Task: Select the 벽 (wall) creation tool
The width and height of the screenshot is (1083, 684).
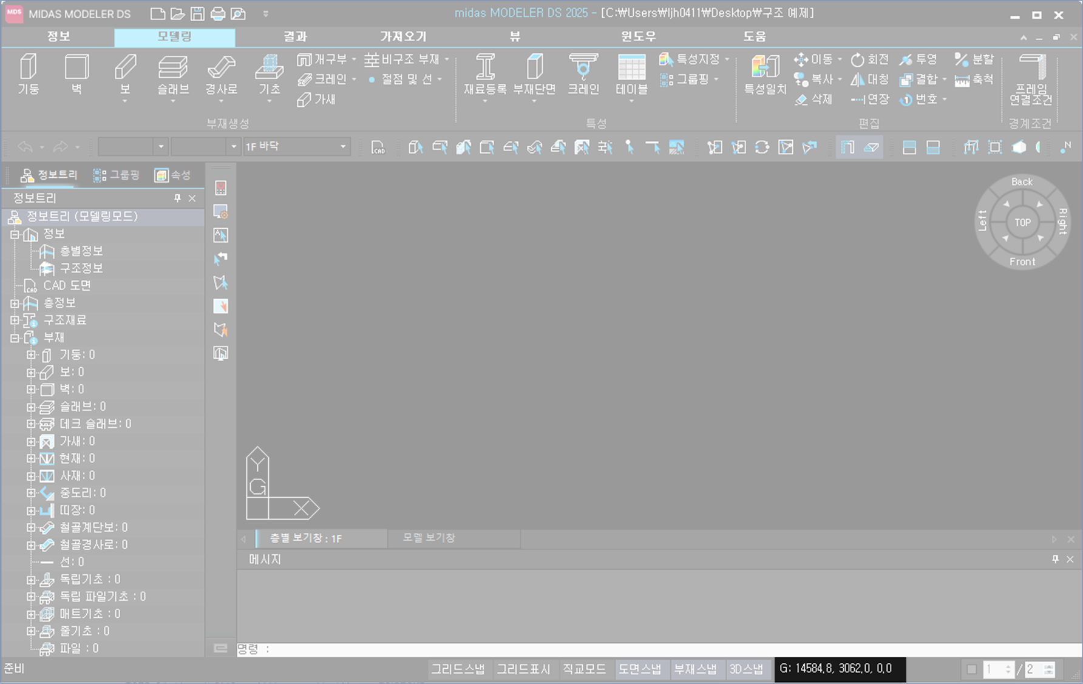Action: tap(76, 74)
